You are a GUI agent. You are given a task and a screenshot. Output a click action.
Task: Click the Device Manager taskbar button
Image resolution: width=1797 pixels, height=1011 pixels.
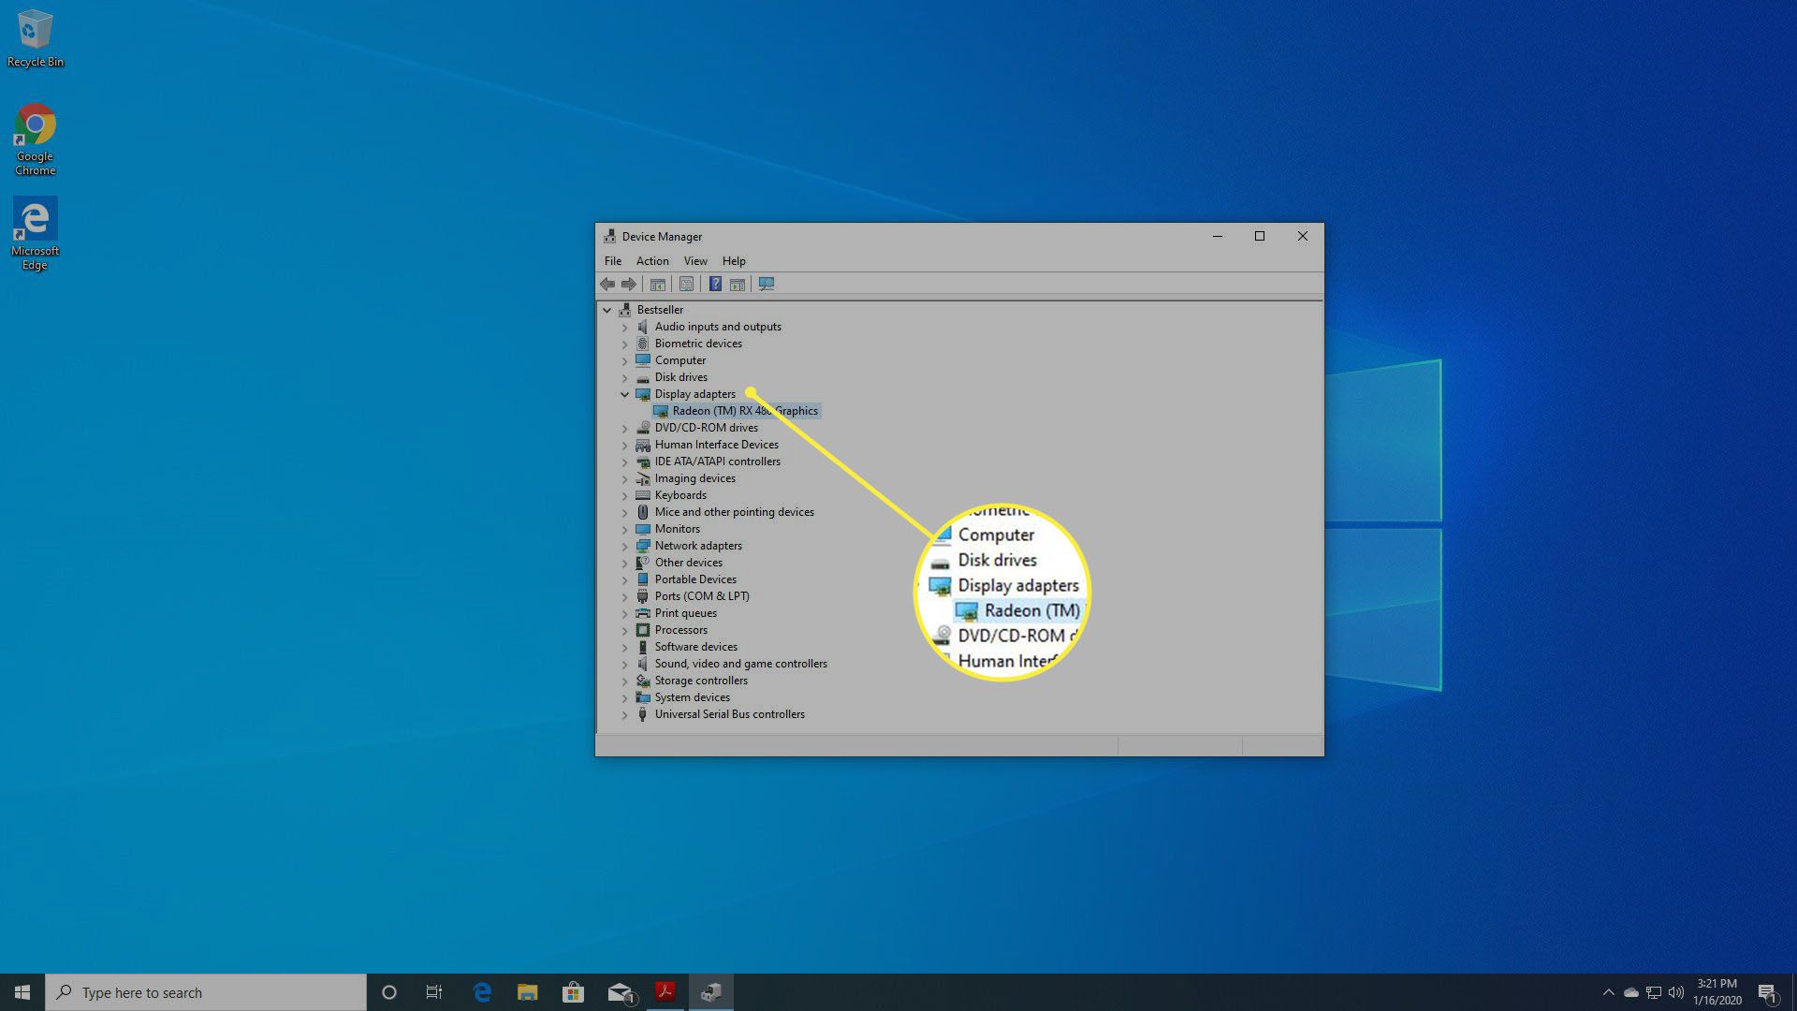(x=711, y=992)
